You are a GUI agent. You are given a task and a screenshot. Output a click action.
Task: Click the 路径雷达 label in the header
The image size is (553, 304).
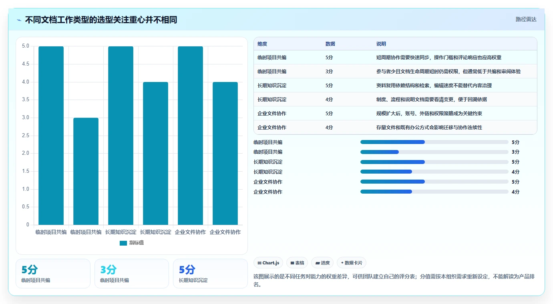(526, 19)
